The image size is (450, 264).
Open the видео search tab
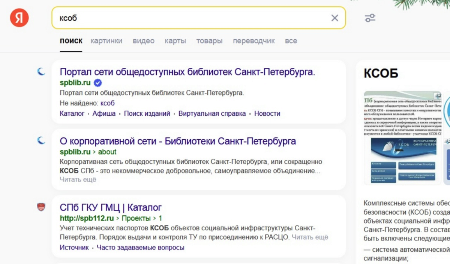(143, 40)
